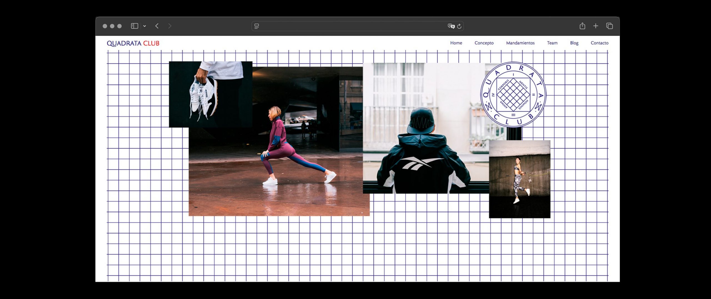Go back to previous page

coord(157,26)
